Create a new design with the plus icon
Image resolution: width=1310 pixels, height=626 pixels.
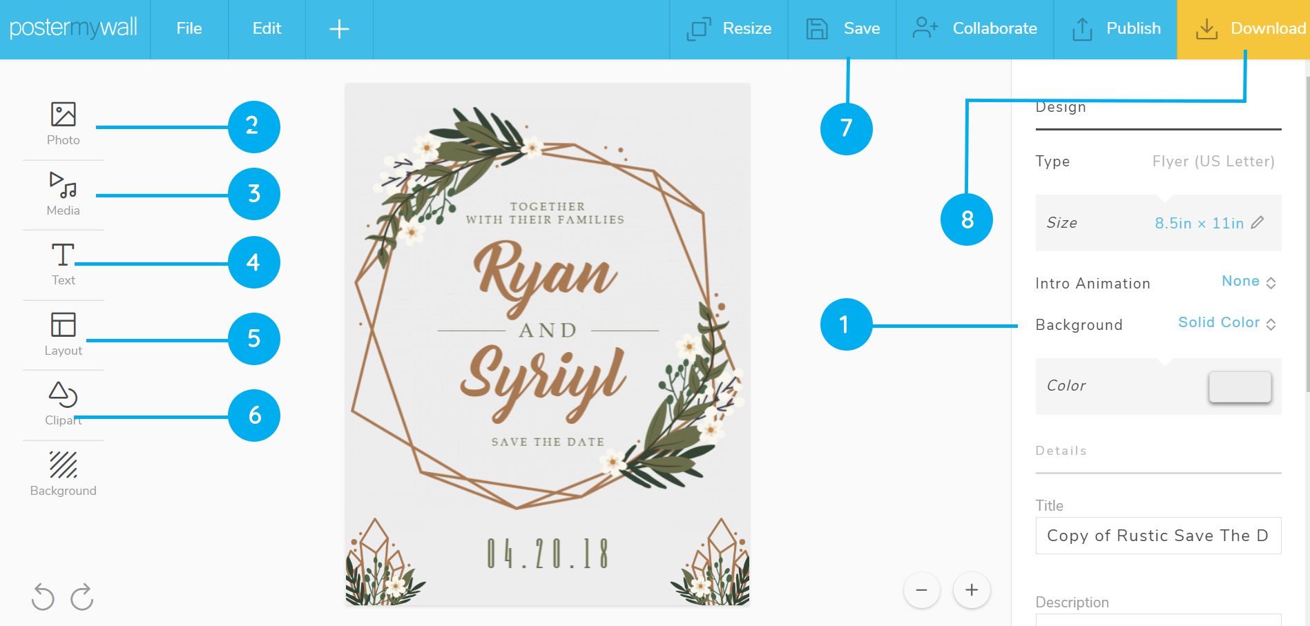coord(338,29)
